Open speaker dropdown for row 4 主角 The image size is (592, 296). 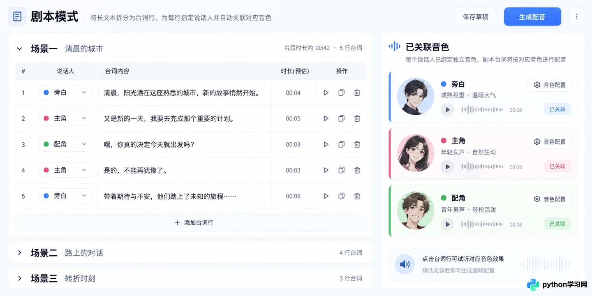tap(65, 170)
